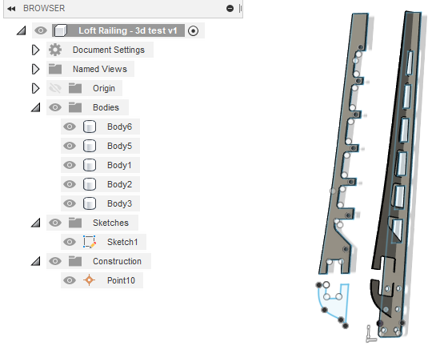Select Body6 in the browser tree
Screen dimensions: 432x362
119,127
